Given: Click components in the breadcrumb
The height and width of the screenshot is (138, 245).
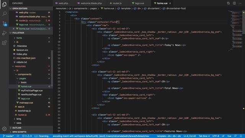Looking at the screenshot, I should pyautogui.click(x=81, y=8).
